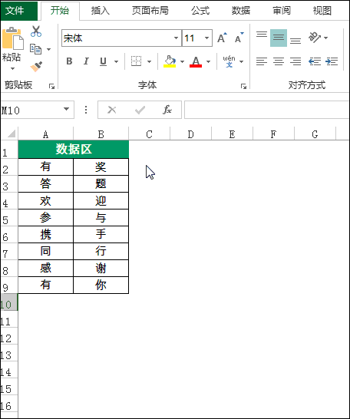This screenshot has width=350, height=419.
Task: Open the Paste options dropdown arrow
Action: click(12, 68)
